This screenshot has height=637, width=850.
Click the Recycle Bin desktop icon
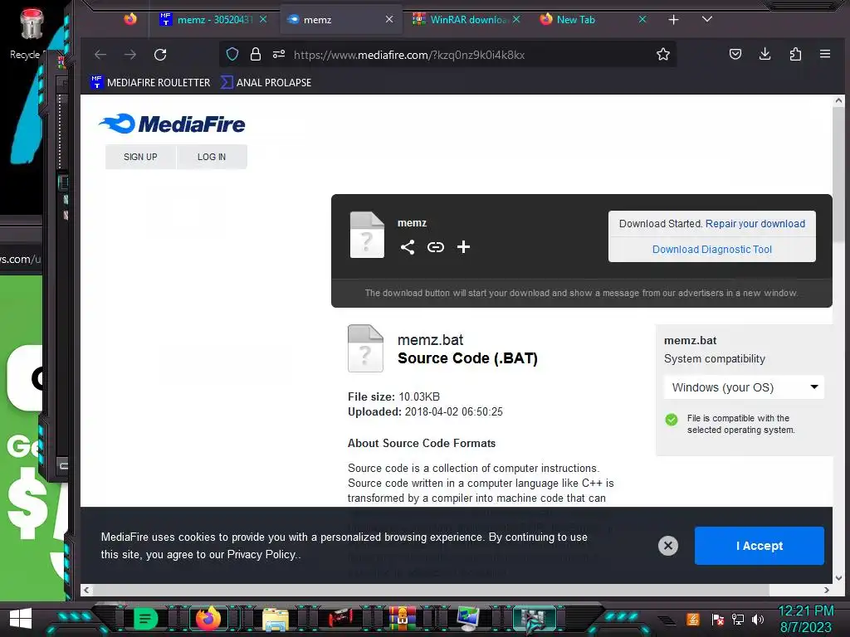pos(31,33)
